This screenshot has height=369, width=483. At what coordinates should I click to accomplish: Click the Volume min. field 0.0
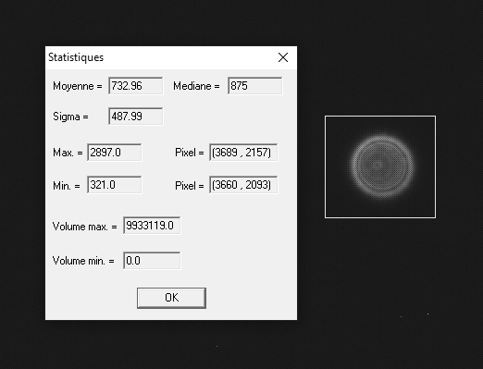tap(152, 261)
